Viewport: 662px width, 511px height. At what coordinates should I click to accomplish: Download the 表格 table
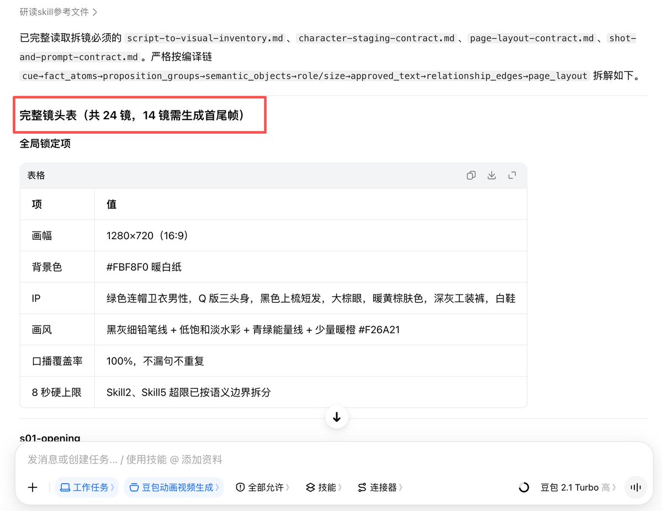coord(491,175)
